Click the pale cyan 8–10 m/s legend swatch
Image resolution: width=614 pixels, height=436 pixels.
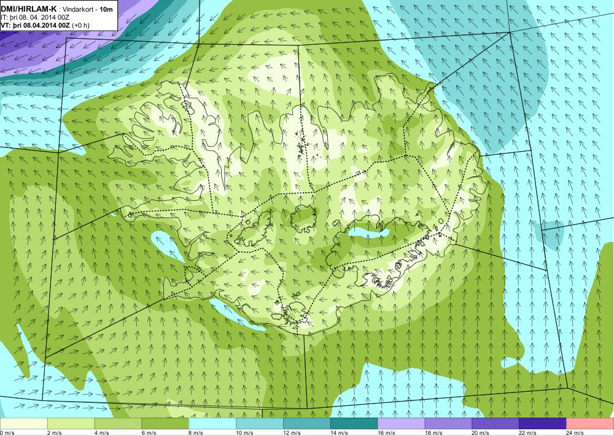coord(212,424)
